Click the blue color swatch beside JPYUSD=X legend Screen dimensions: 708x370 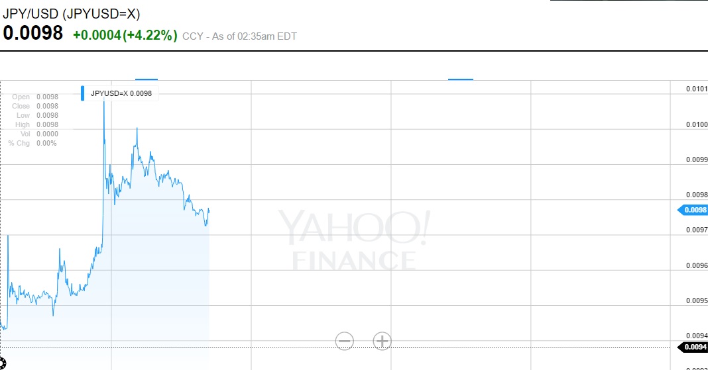(83, 93)
